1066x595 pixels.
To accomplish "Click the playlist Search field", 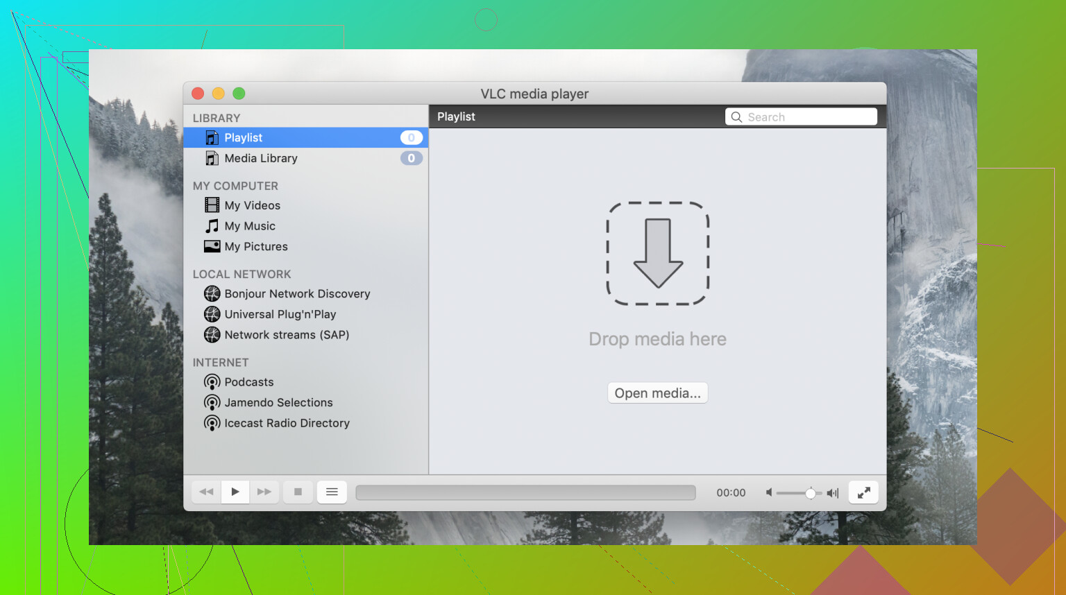I will [802, 117].
